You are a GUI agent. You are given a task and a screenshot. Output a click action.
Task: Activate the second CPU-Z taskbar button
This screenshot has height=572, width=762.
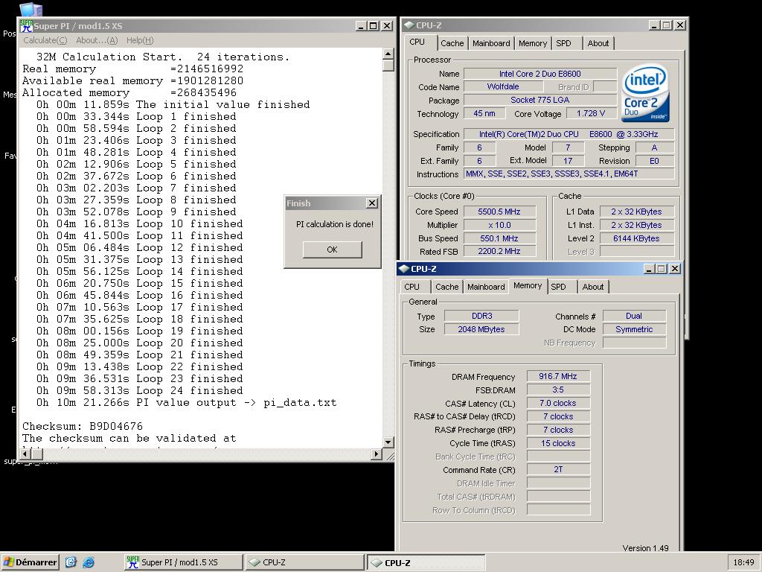click(x=426, y=562)
